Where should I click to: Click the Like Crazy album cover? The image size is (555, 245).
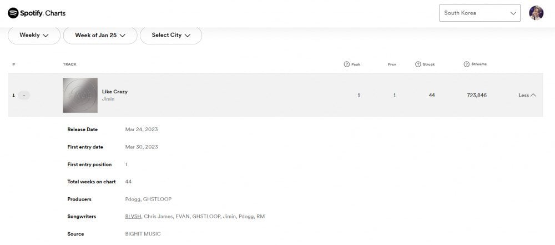(80, 95)
